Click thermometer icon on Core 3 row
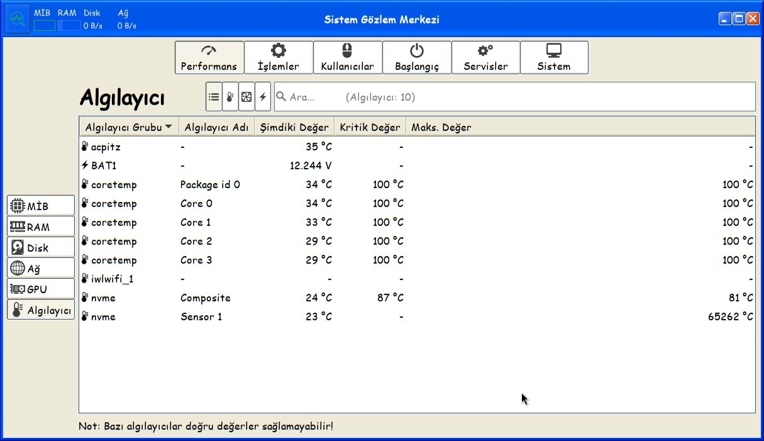The image size is (764, 441). click(x=85, y=260)
